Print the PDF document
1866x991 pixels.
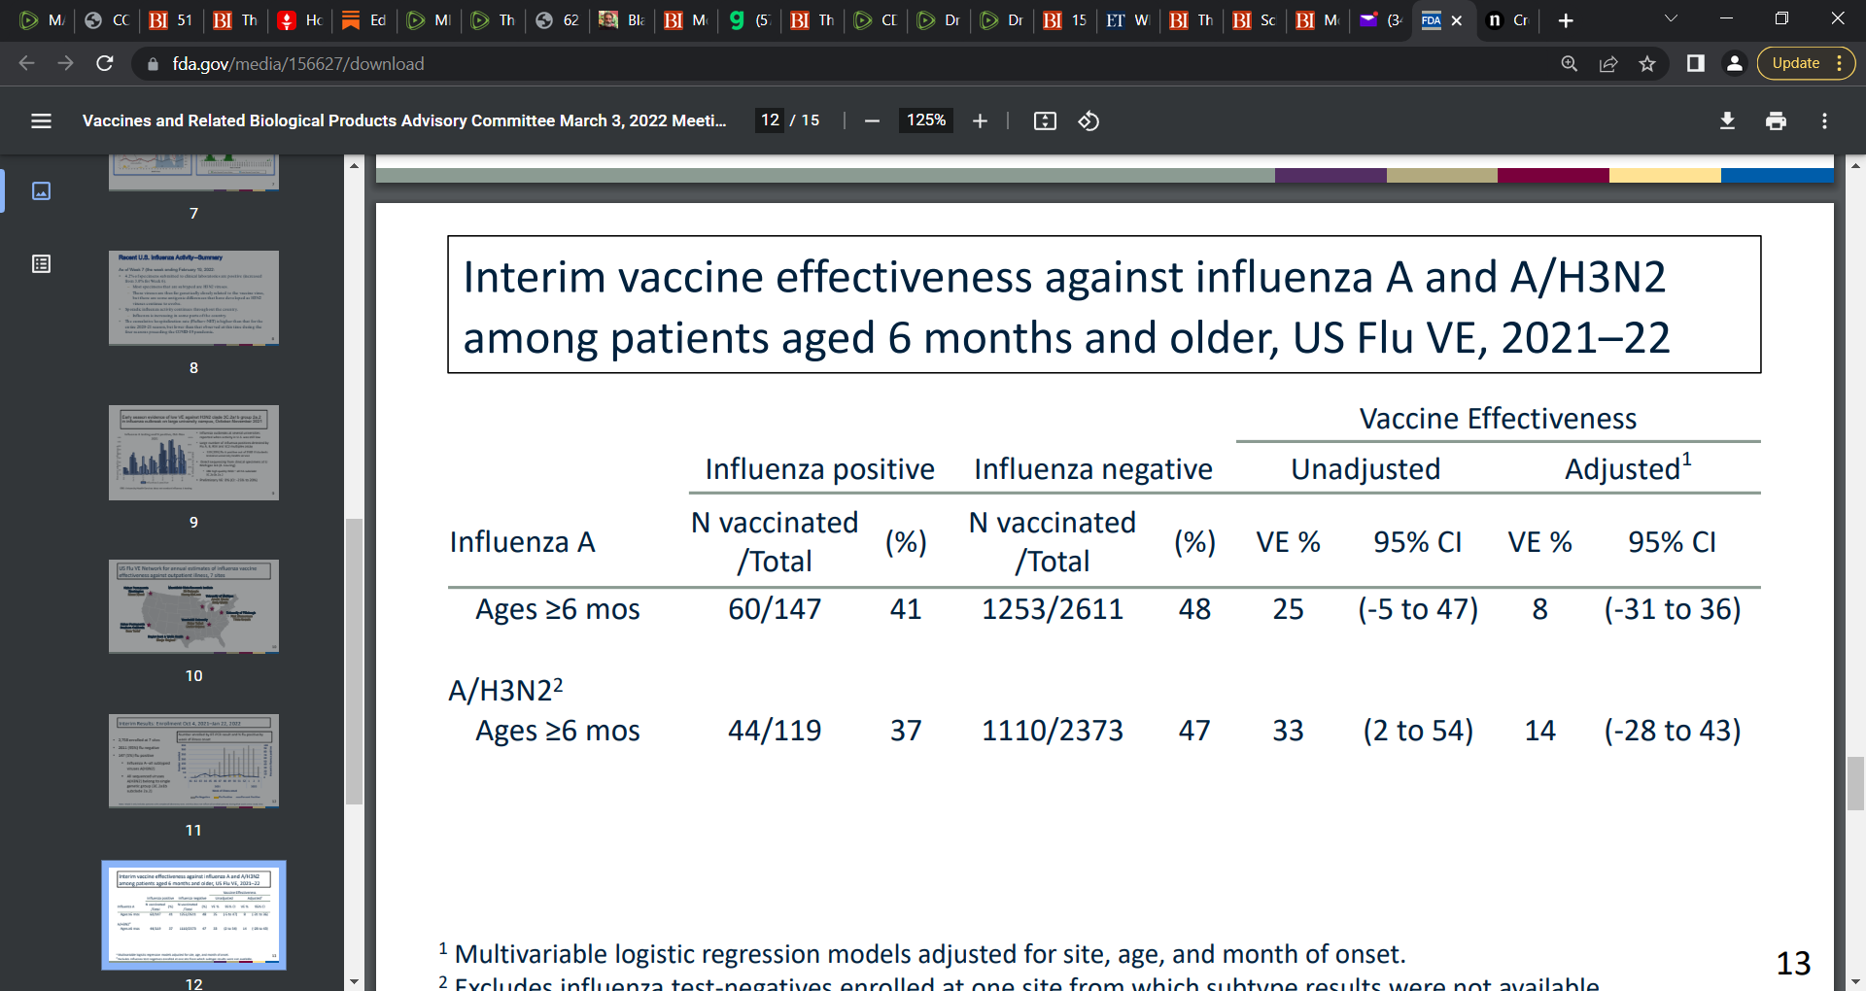pyautogui.click(x=1776, y=120)
